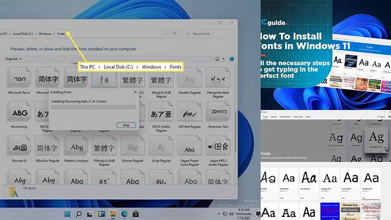Viewport: 391px width, 220px height.
Task: Launch Microsoft Edge from taskbar
Action: tap(124, 214)
